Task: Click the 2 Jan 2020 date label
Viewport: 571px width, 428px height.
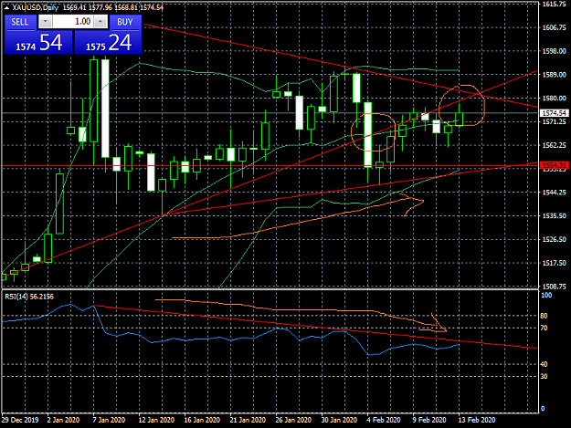Action: point(63,420)
